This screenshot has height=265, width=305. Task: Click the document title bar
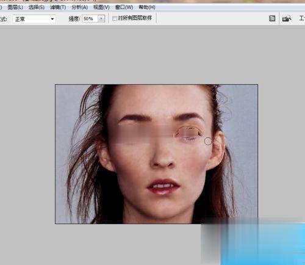[x=61, y=1]
